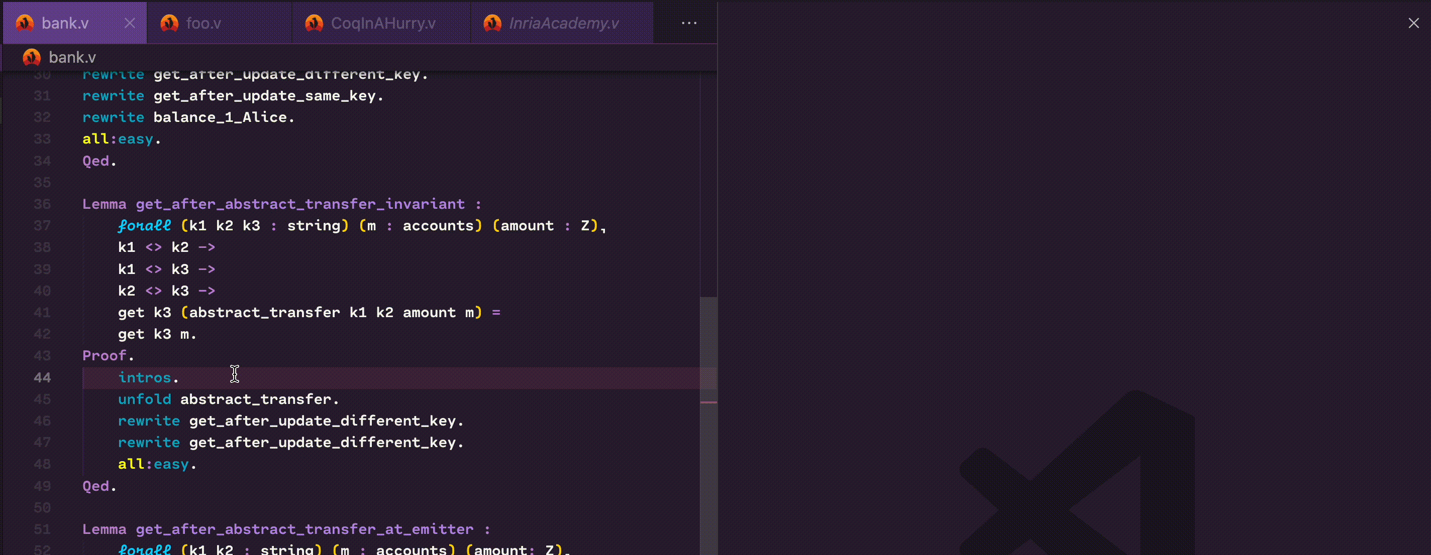The width and height of the screenshot is (1431, 555).
Task: Click the Coq icon on bank.v tab
Action: [25, 23]
